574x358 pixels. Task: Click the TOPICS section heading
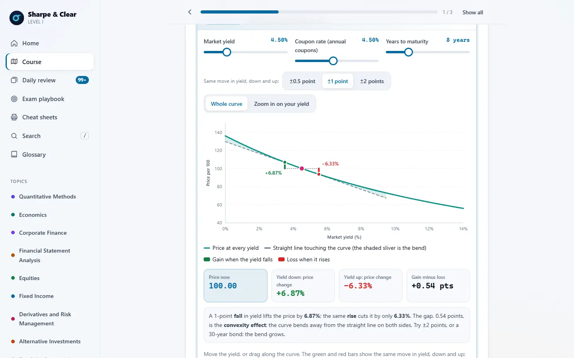coord(19,181)
